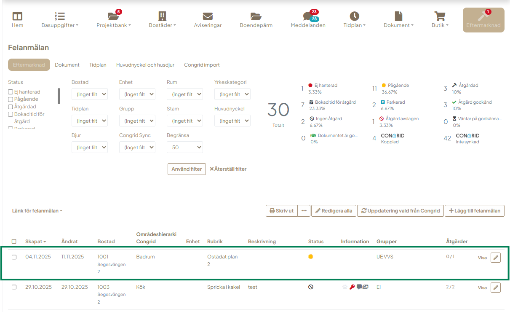Open Boendepärm folder icon
The width and height of the screenshot is (510, 312).
(256, 17)
